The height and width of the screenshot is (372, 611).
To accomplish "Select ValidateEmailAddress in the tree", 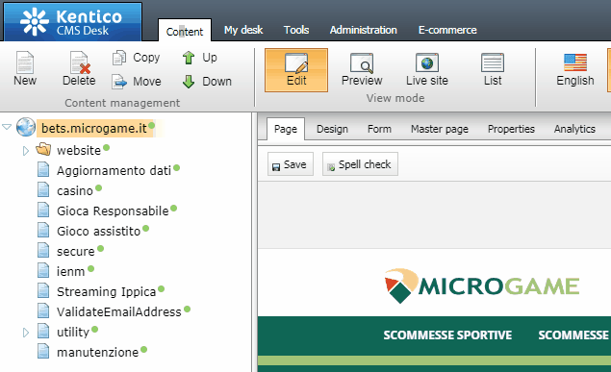I will [119, 312].
